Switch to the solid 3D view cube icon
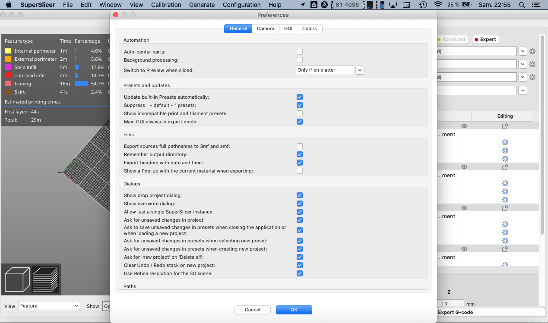548x323 pixels. pyautogui.click(x=16, y=279)
